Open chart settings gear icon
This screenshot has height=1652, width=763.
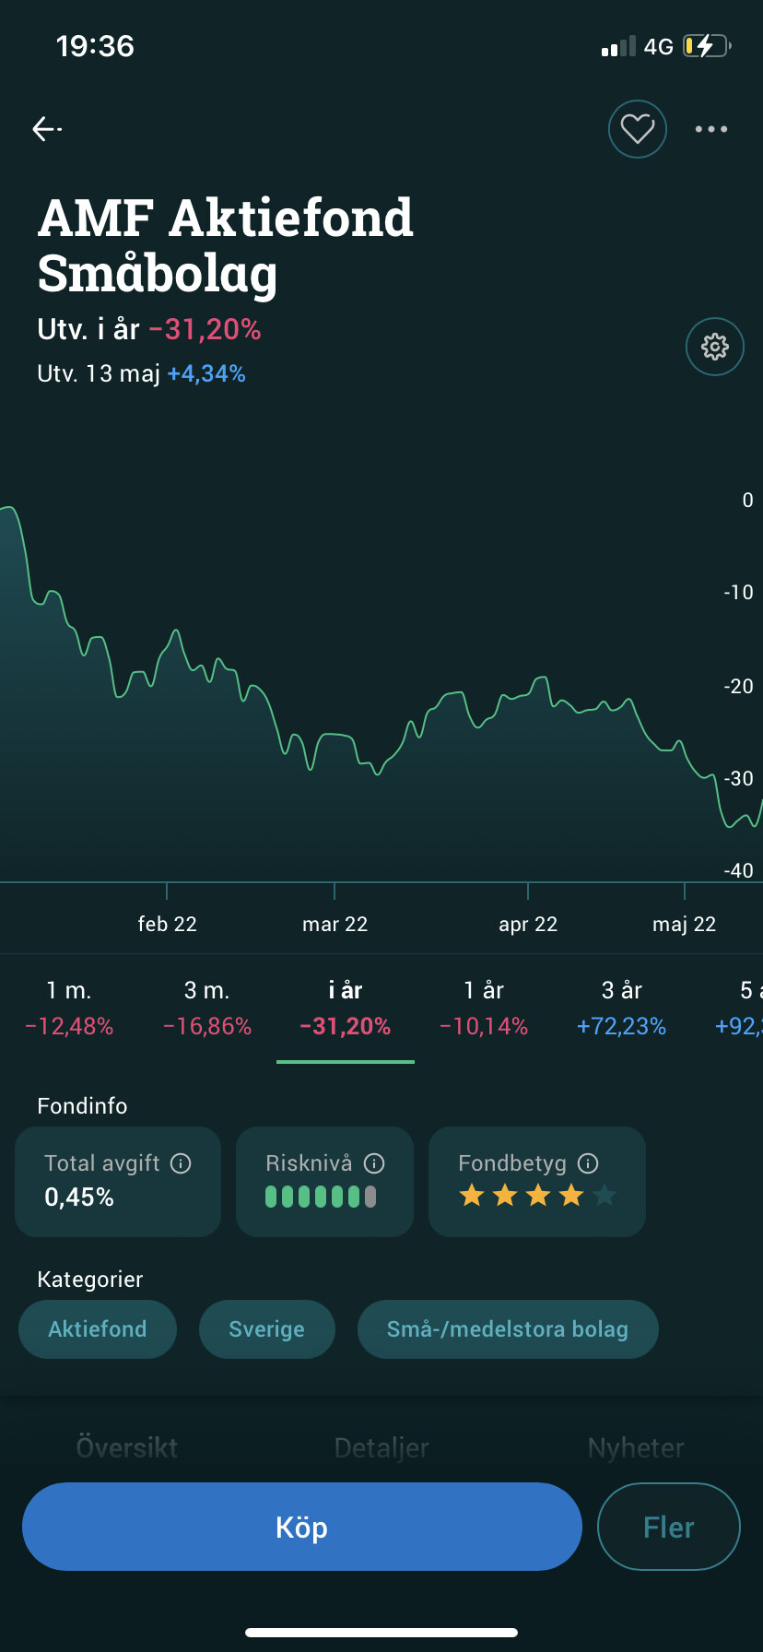714,347
